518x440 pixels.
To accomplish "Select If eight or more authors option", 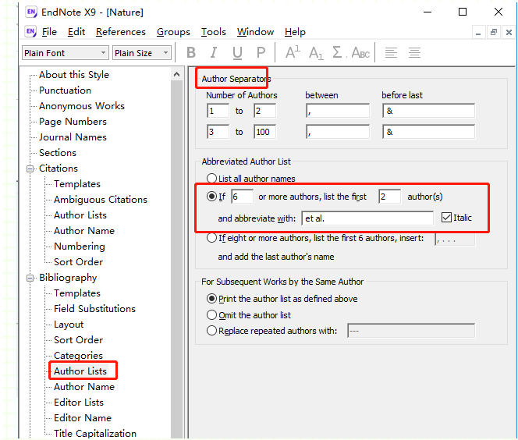I will pos(211,238).
